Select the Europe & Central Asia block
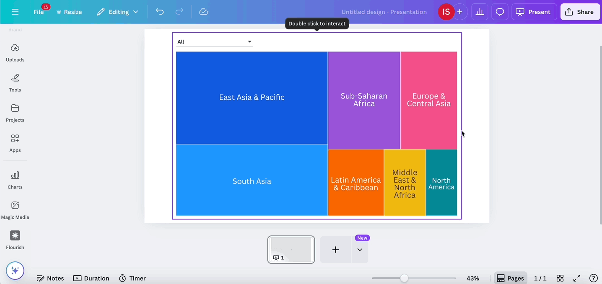The image size is (602, 284). point(429,100)
